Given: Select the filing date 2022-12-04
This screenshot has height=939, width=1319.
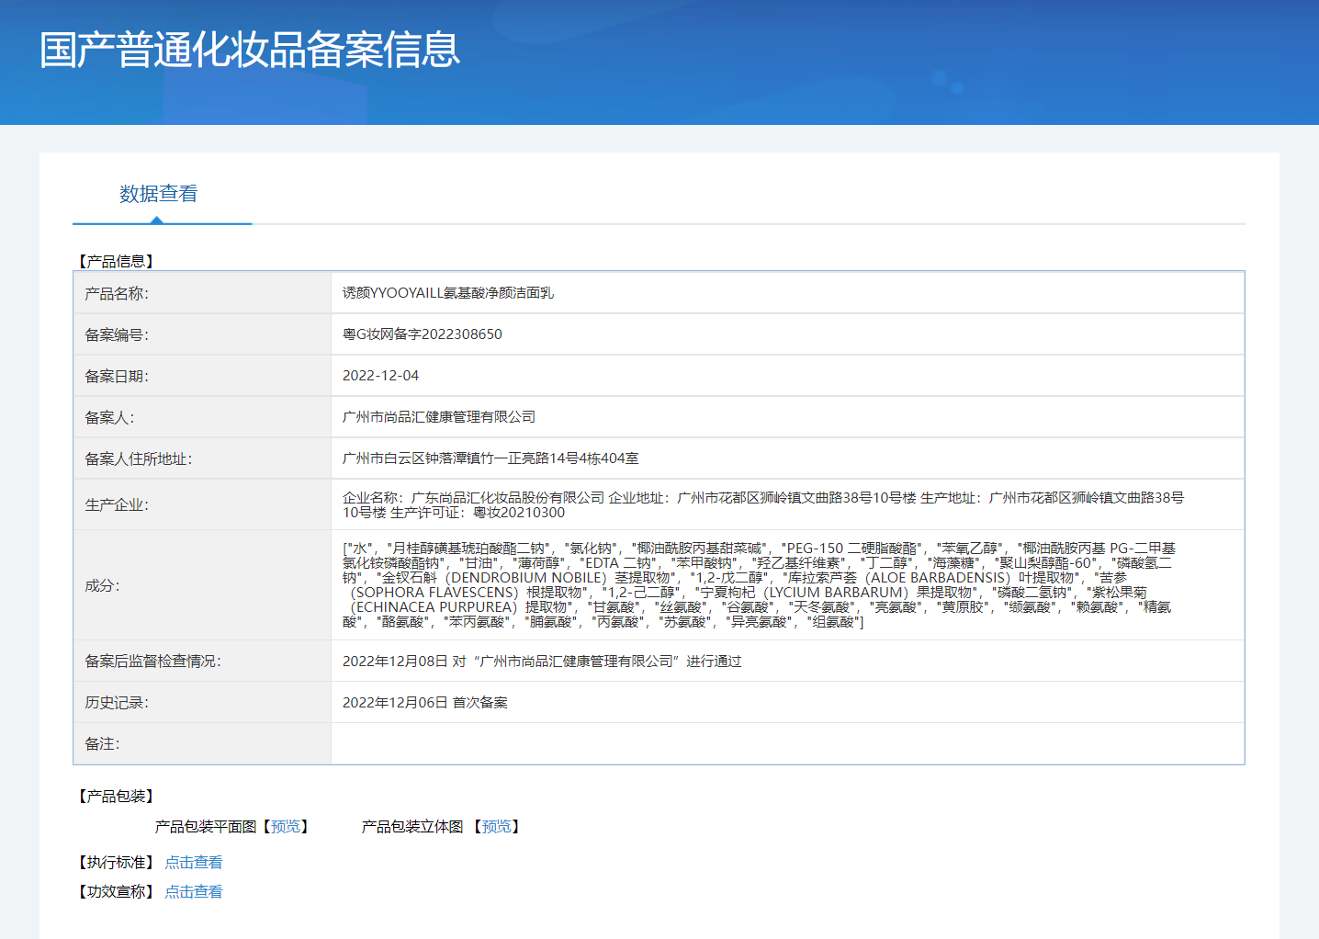Looking at the screenshot, I should pos(380,376).
